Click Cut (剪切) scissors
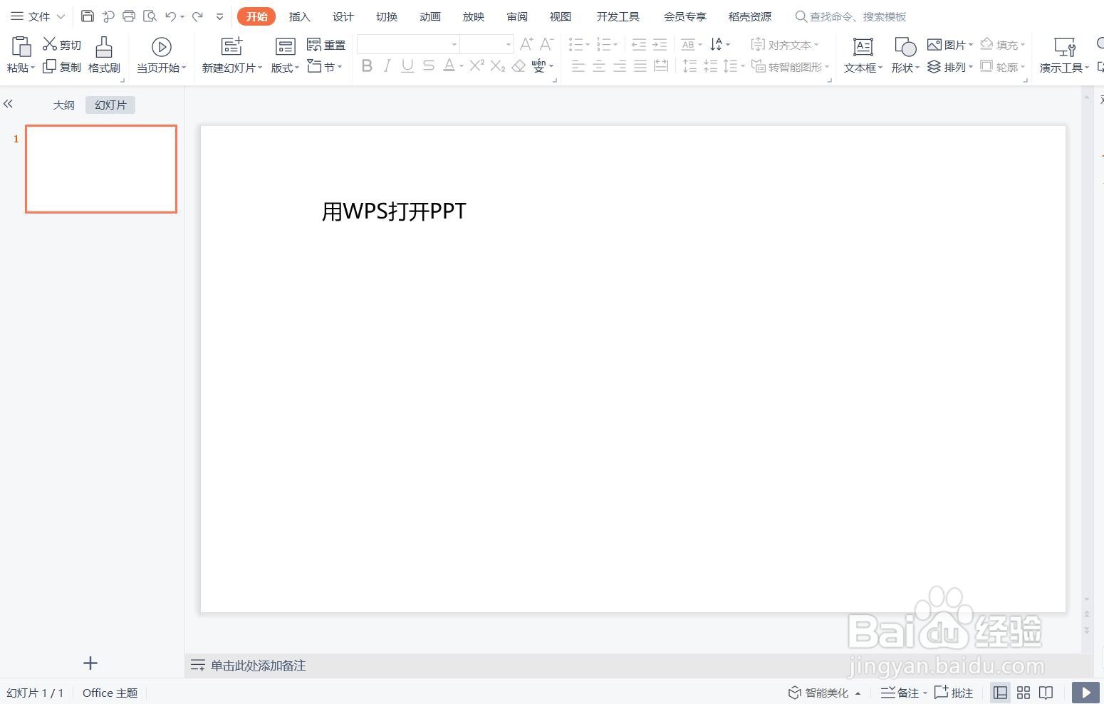Image resolution: width=1104 pixels, height=704 pixels. [62, 44]
